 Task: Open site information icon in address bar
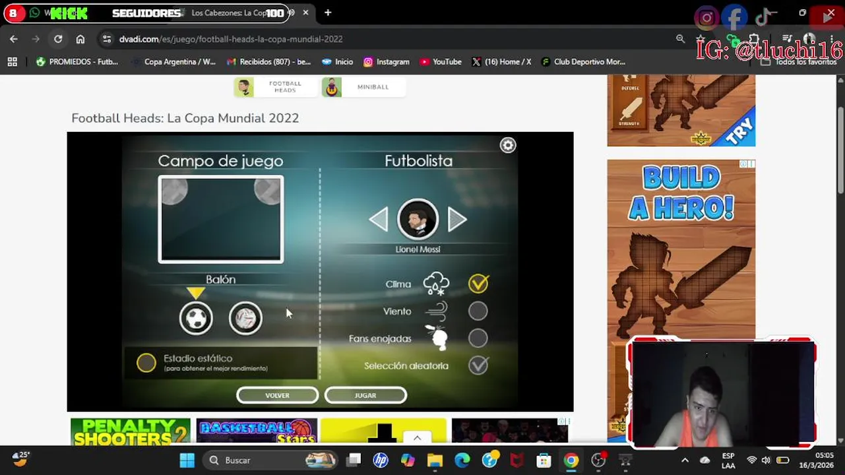click(x=107, y=39)
